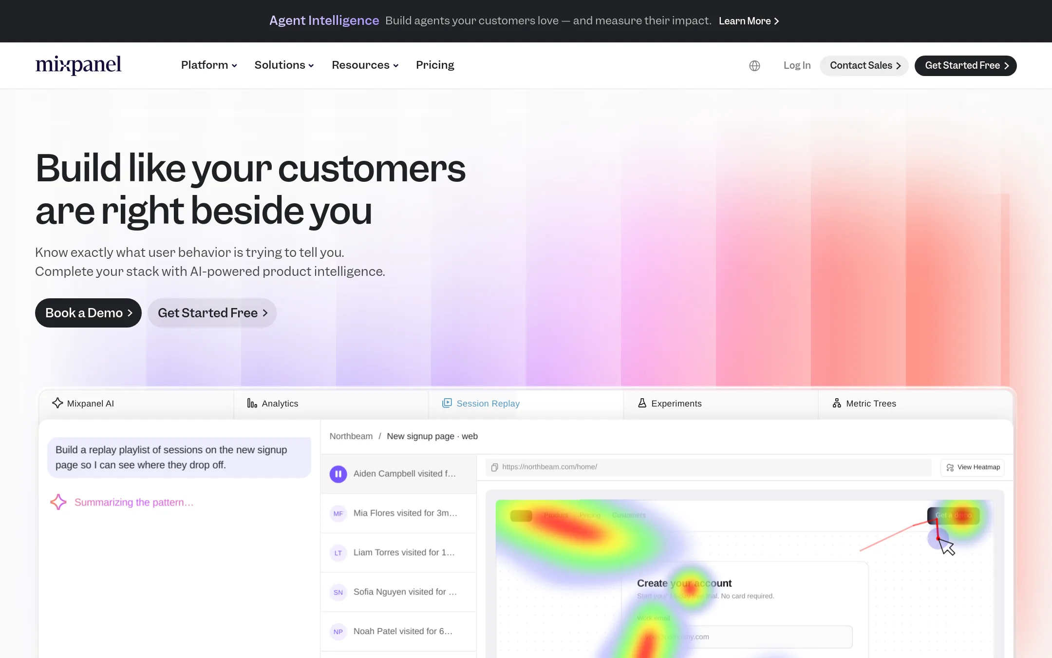Select the Aiden Campbell session row
Viewport: 1052px width, 658px height.
(x=398, y=474)
